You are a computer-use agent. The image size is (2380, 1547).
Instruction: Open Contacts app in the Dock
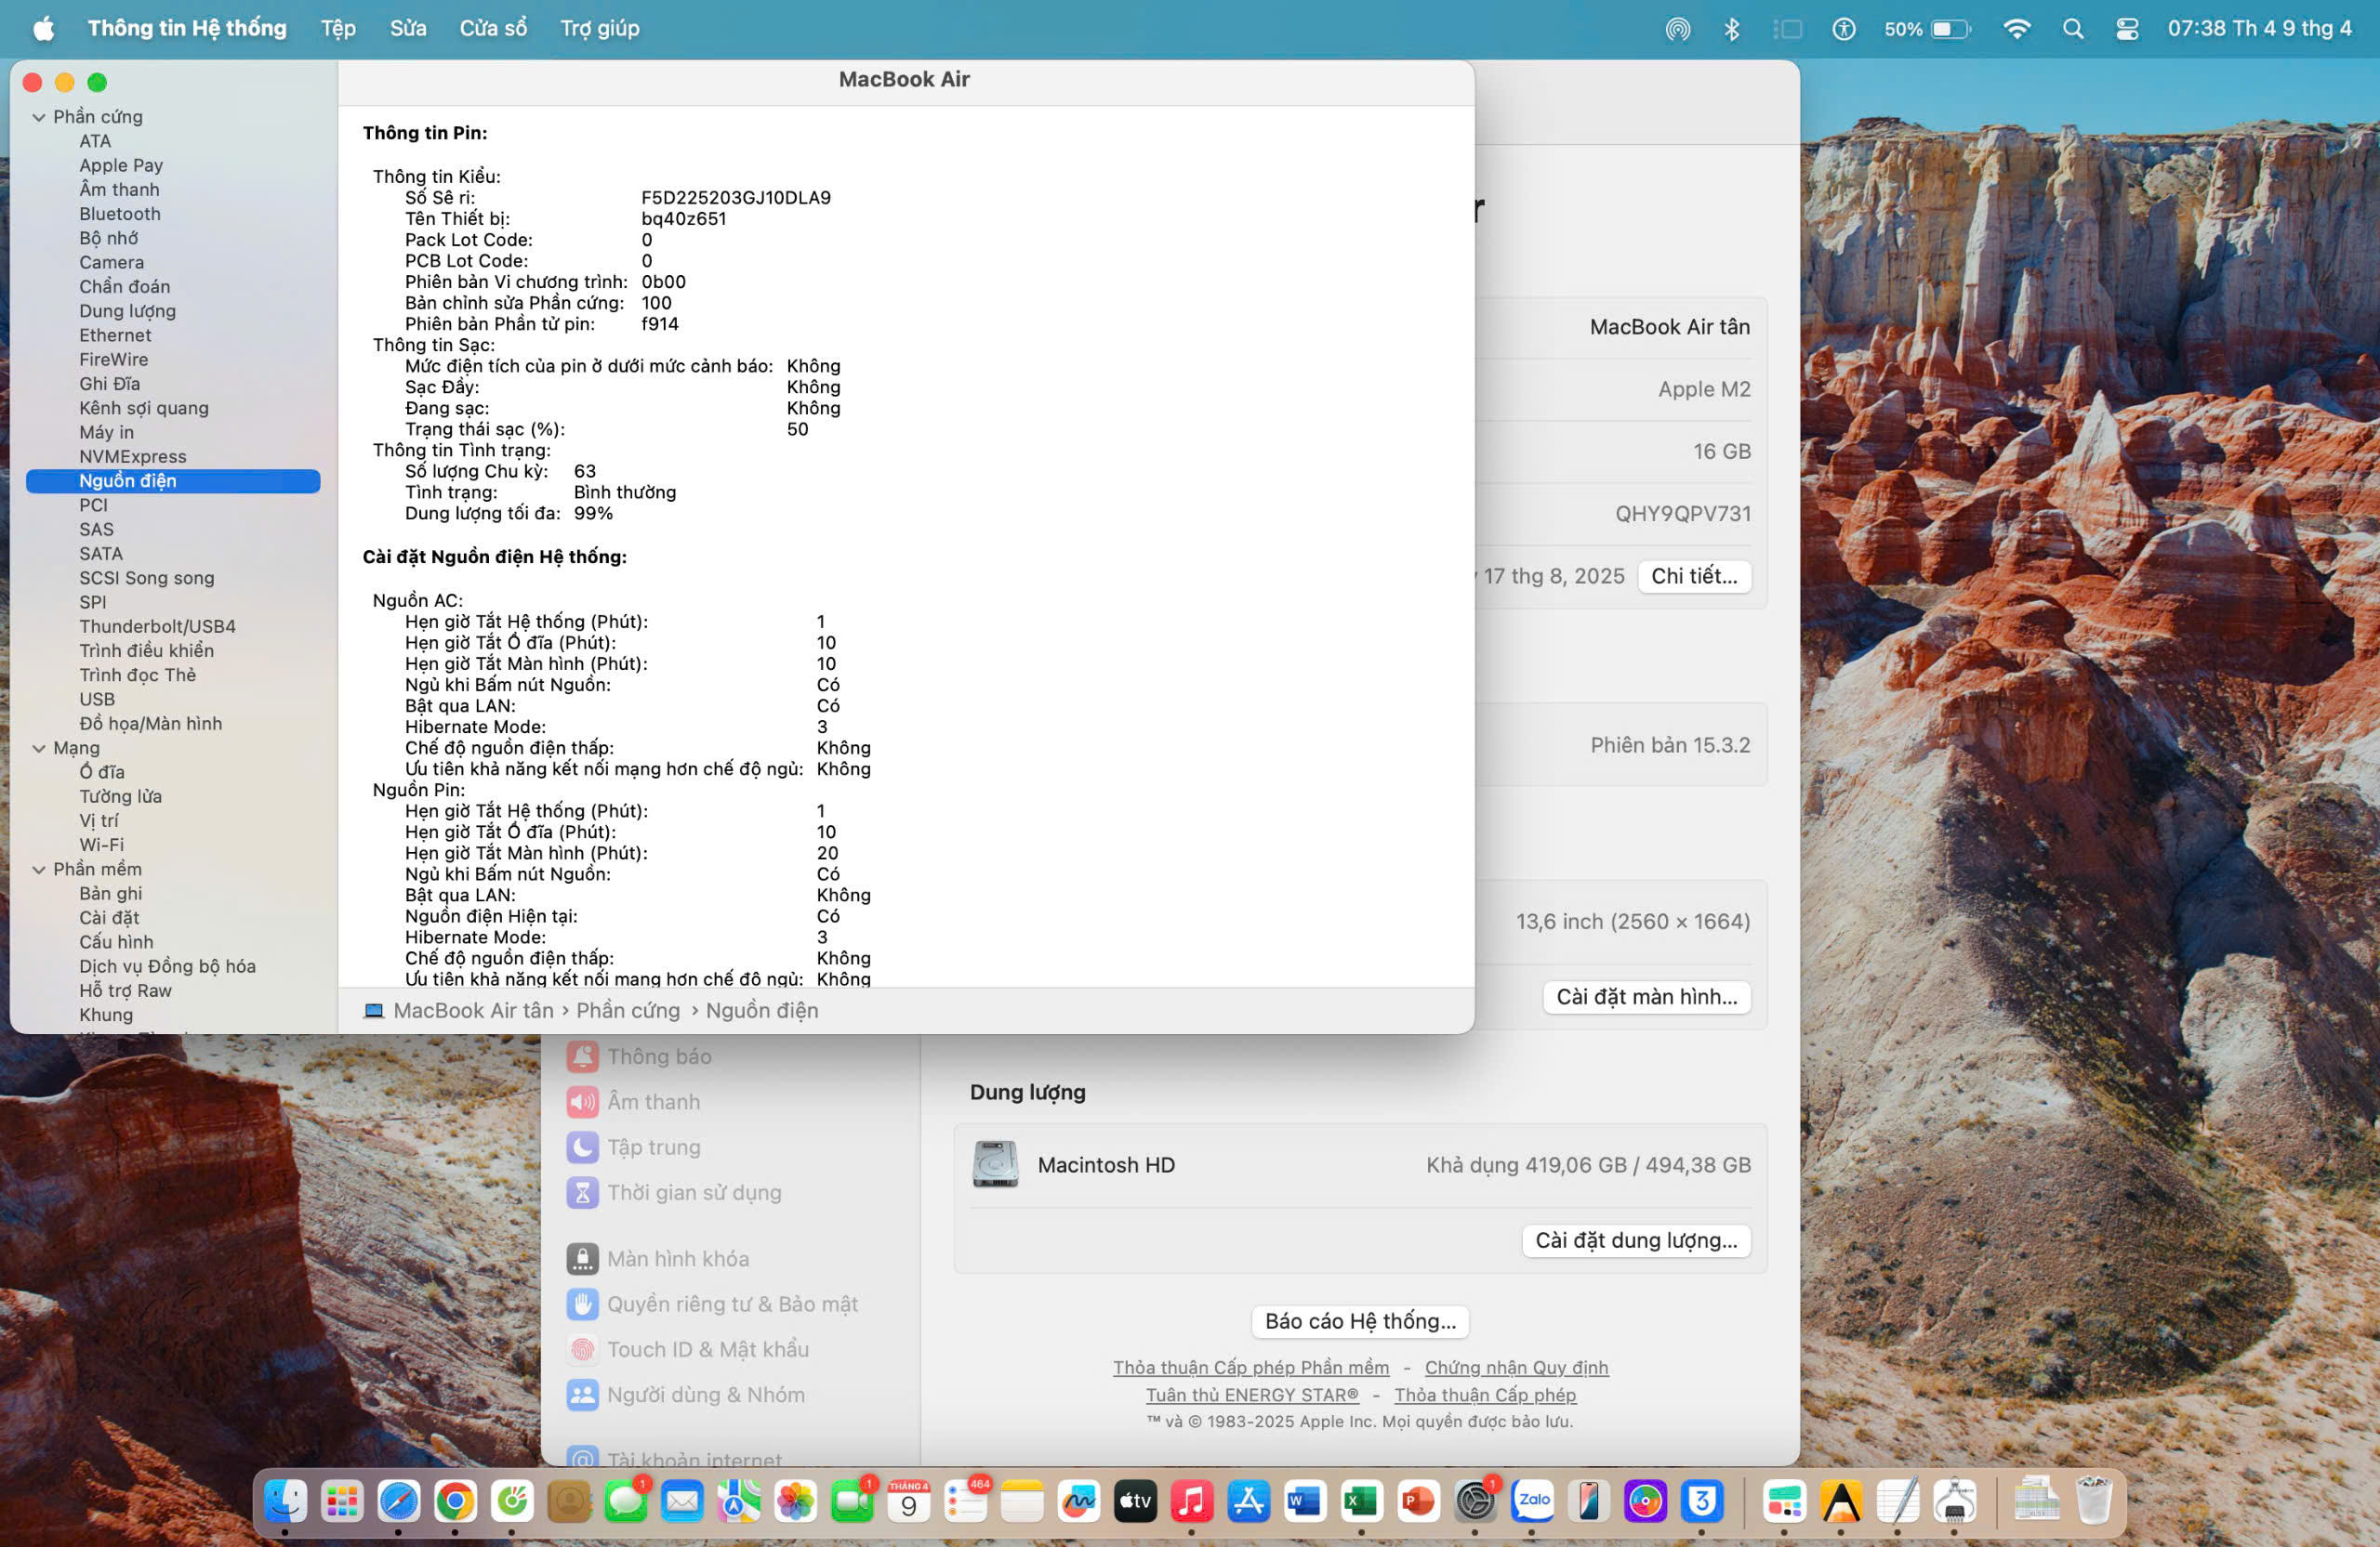[569, 1501]
